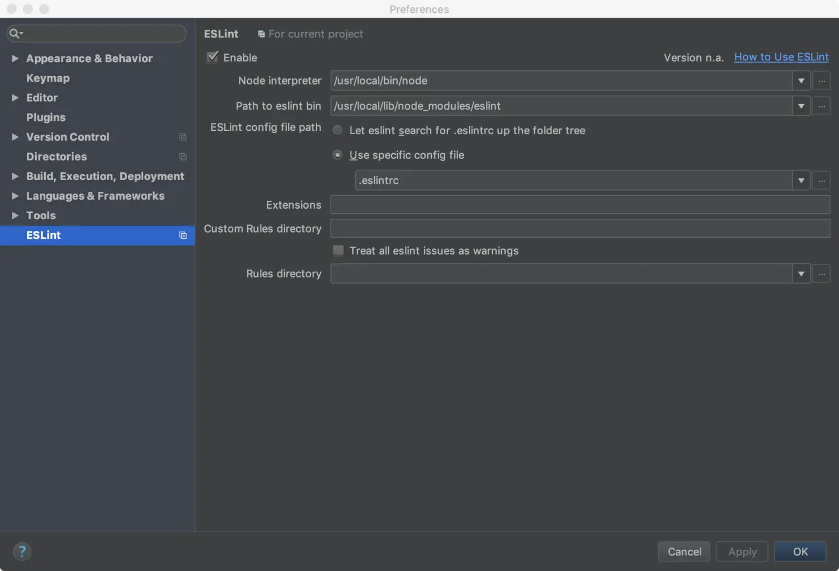Click the Custom Rules directory field
Image resolution: width=839 pixels, height=571 pixels.
pos(580,228)
